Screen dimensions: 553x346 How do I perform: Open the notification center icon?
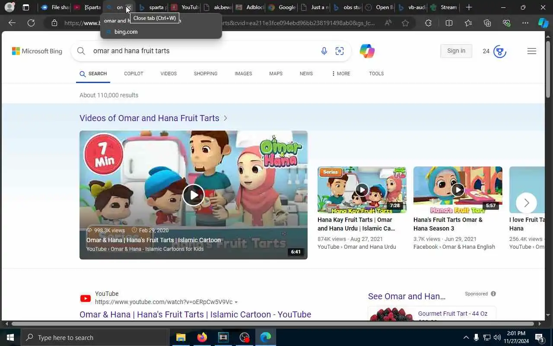(540, 337)
